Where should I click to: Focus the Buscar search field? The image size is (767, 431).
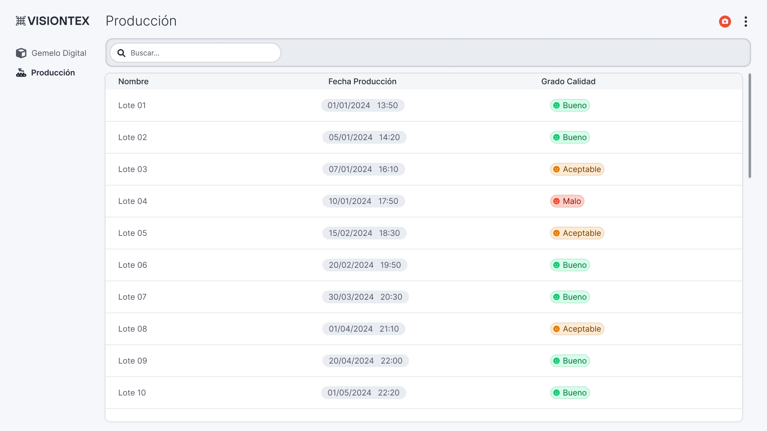195,53
